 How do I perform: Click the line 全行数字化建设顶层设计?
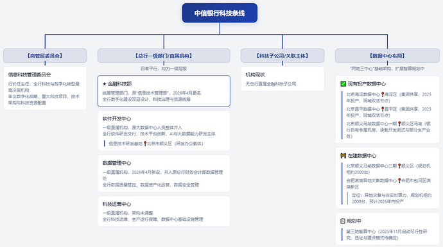[146, 99]
